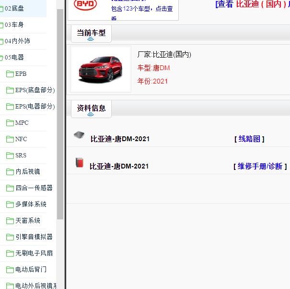Click the 四合一传感器 folder icon

coord(10,188)
